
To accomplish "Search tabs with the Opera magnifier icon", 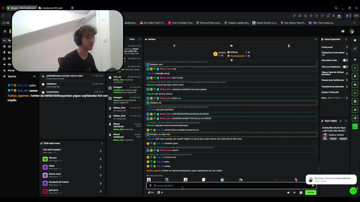I will click(336, 8).
